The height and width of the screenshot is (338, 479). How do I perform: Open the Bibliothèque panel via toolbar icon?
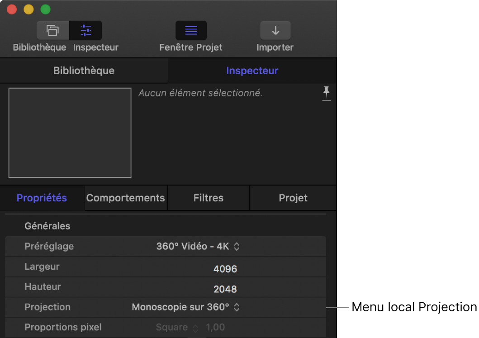53,30
